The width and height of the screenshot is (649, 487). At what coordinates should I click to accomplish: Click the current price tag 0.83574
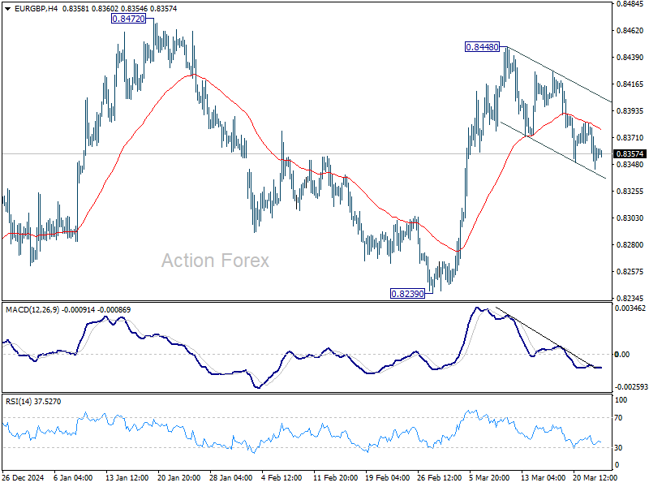(x=630, y=154)
